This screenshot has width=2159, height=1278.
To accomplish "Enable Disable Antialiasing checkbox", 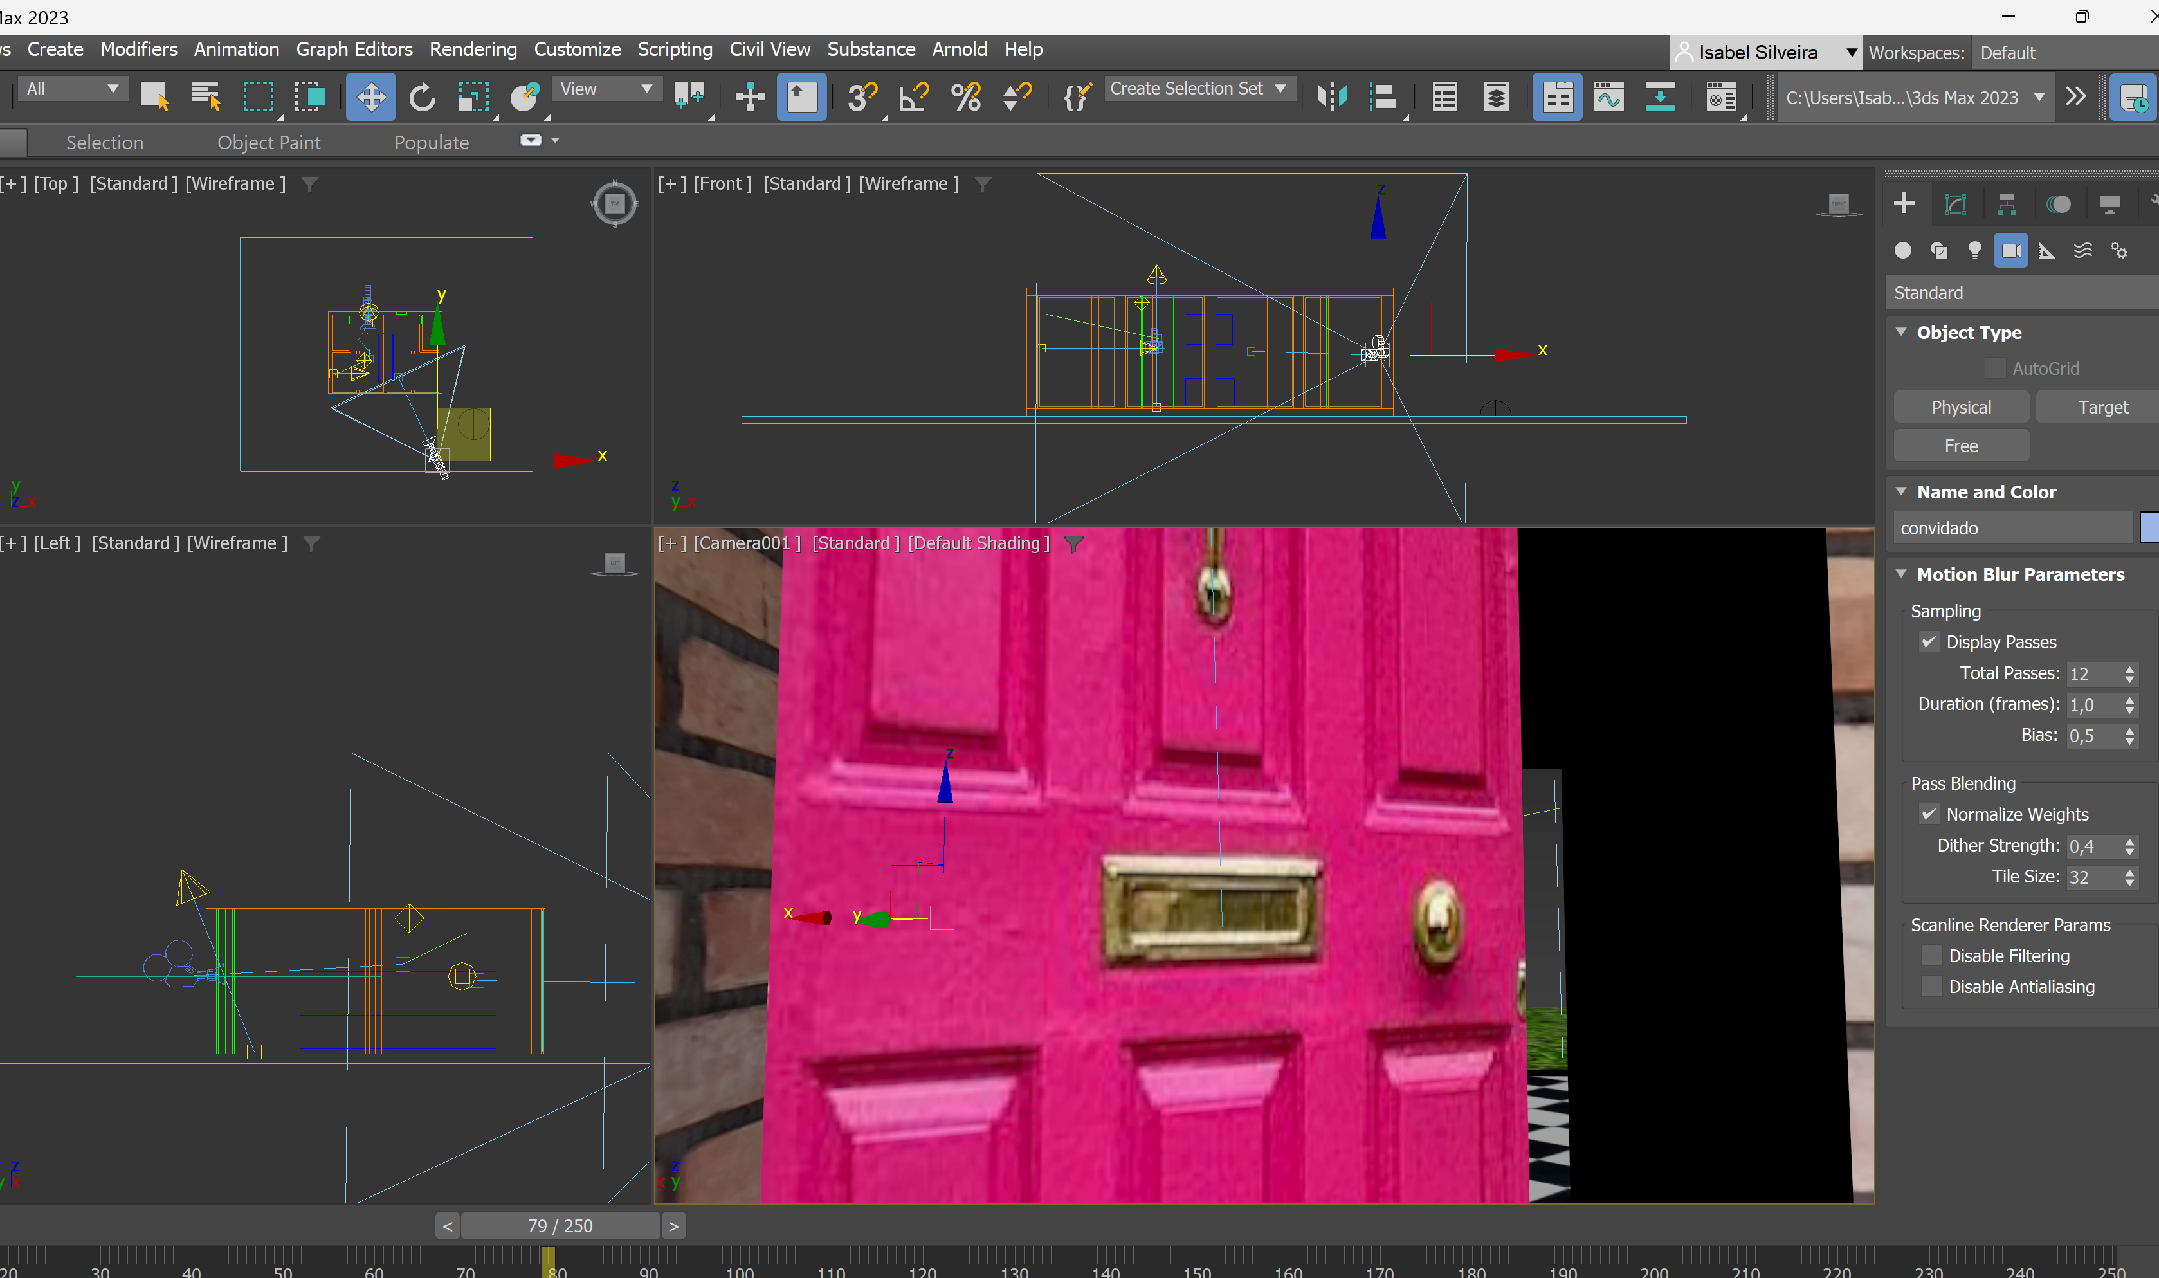I will click(x=1932, y=986).
